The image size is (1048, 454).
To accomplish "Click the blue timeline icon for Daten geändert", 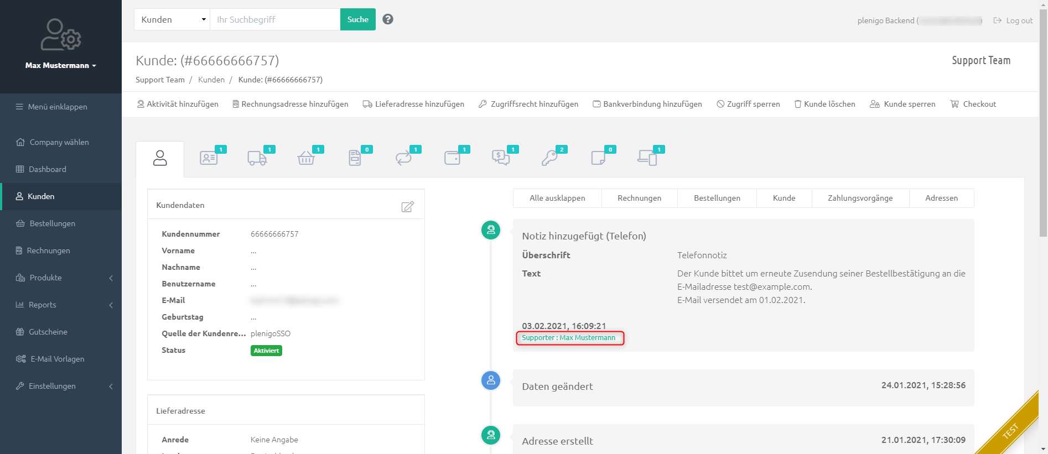I will (x=491, y=380).
